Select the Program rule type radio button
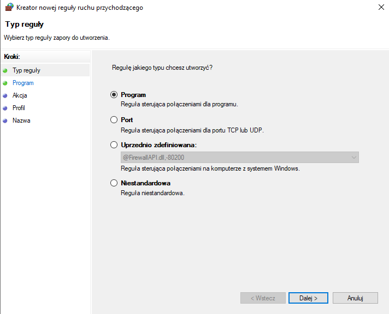 pyautogui.click(x=114, y=95)
